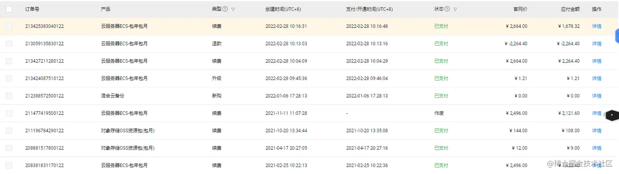The image size is (619, 174).
Task: Open filter funnel beside 状态 column
Action: 455,9
